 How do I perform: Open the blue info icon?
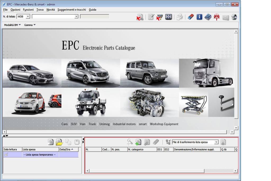tap(199, 17)
